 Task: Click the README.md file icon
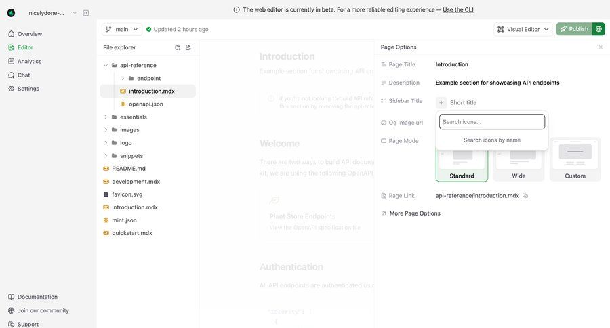tap(106, 169)
